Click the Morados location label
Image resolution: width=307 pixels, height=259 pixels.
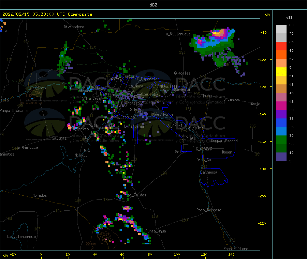pyautogui.click(x=40, y=195)
